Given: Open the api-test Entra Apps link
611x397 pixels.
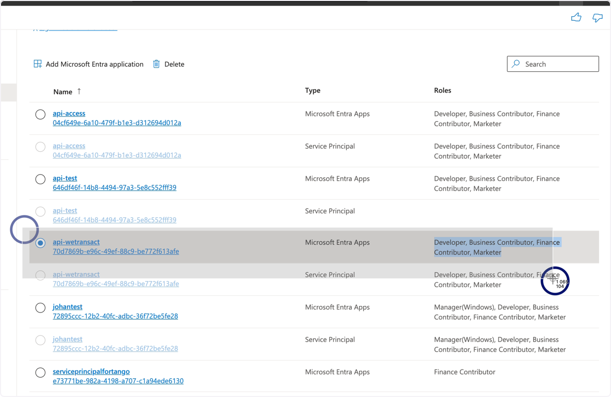Looking at the screenshot, I should 65,178.
